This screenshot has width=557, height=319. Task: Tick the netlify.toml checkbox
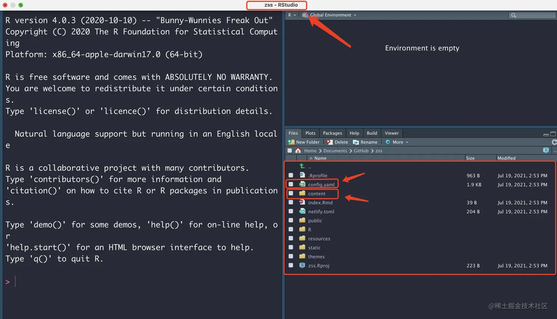(x=291, y=211)
